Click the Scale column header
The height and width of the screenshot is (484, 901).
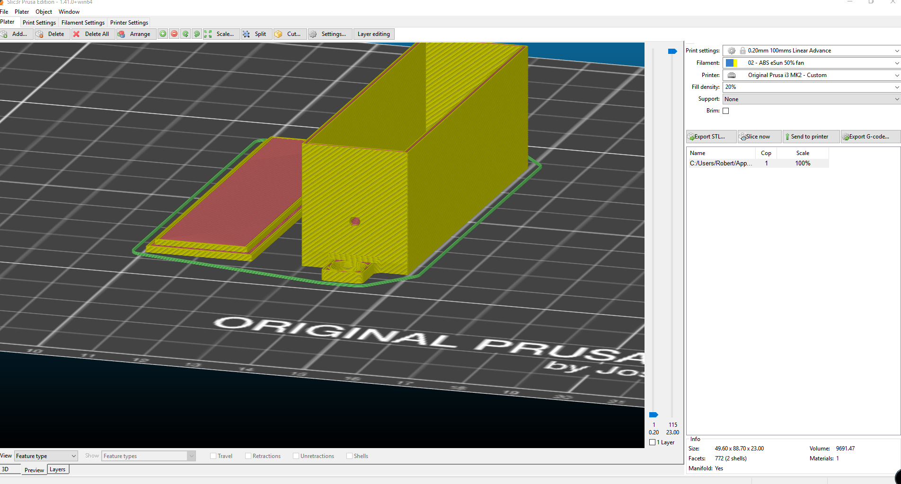(803, 153)
